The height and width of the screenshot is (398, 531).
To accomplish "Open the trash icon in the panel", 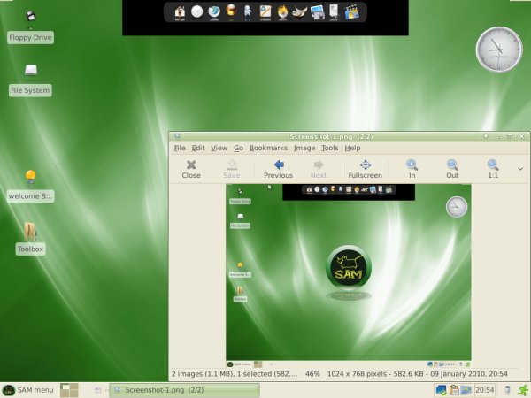I will tap(507, 390).
